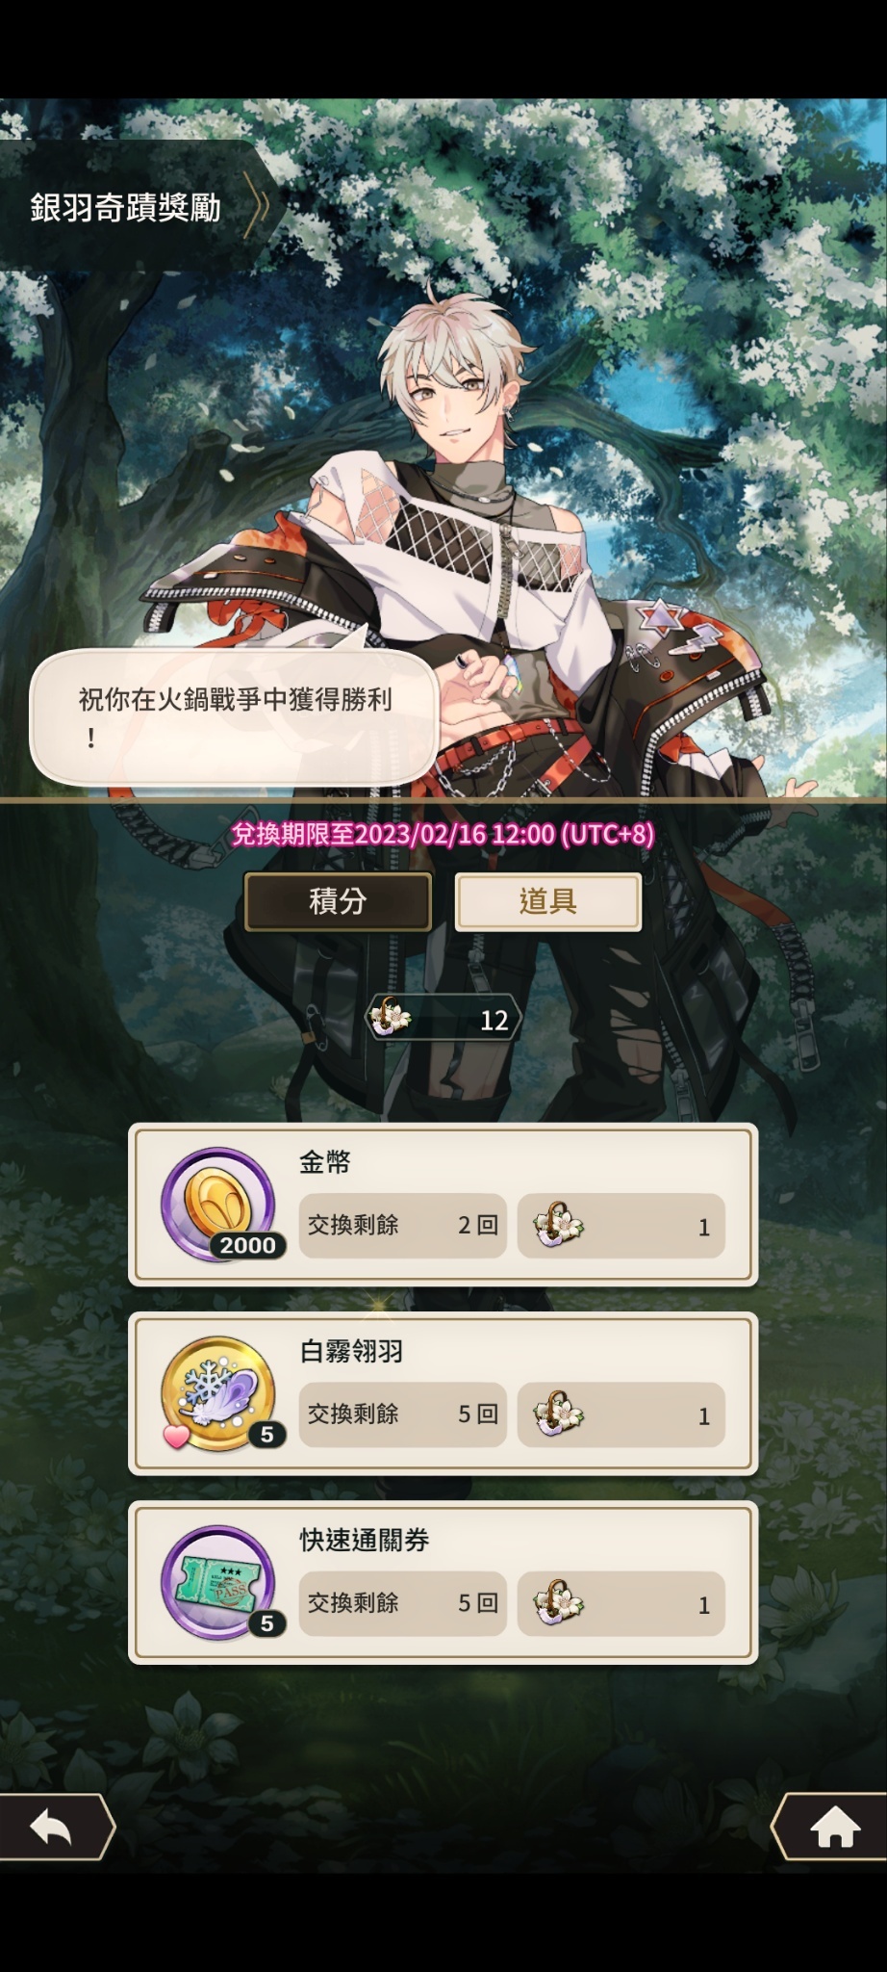Tap the character's speech bubble
This screenshot has height=1972, width=887.
[235, 716]
